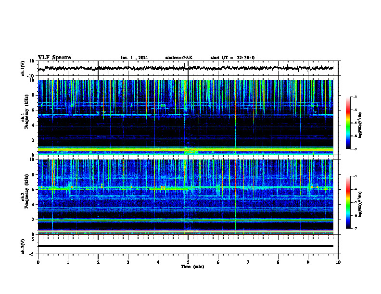Screen dimensions: 381x294
Task: Click the "station=GAK" header label
Action: 179,58
